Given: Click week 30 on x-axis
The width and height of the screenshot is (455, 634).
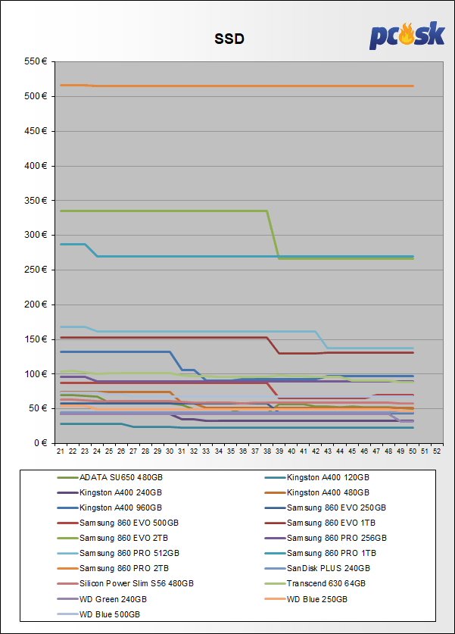Looking at the screenshot, I should 170,451.
